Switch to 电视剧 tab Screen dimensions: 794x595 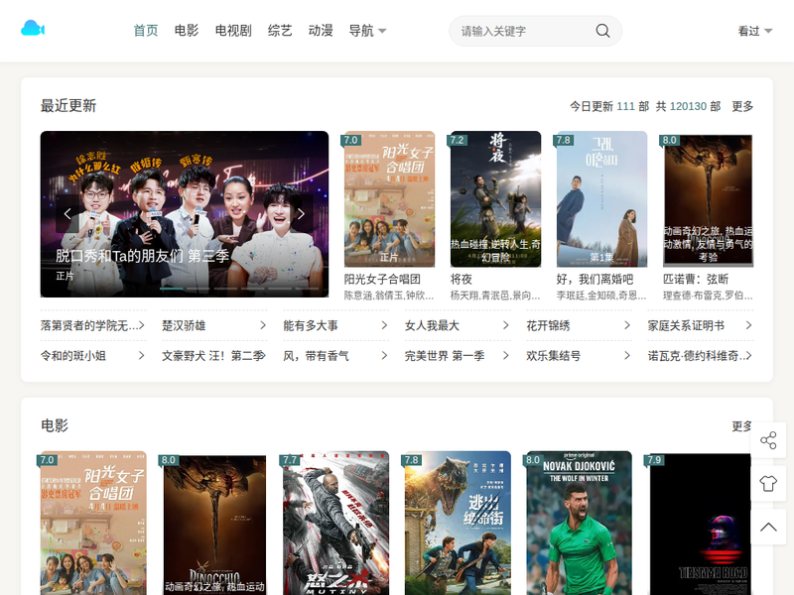coord(233,31)
